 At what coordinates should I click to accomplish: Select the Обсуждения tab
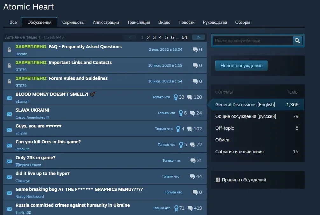pos(39,23)
